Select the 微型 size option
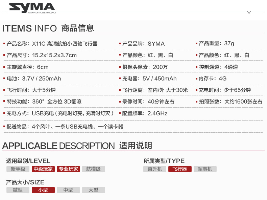Screen dimensions: 267x200 pyautogui.click(x=18, y=190)
